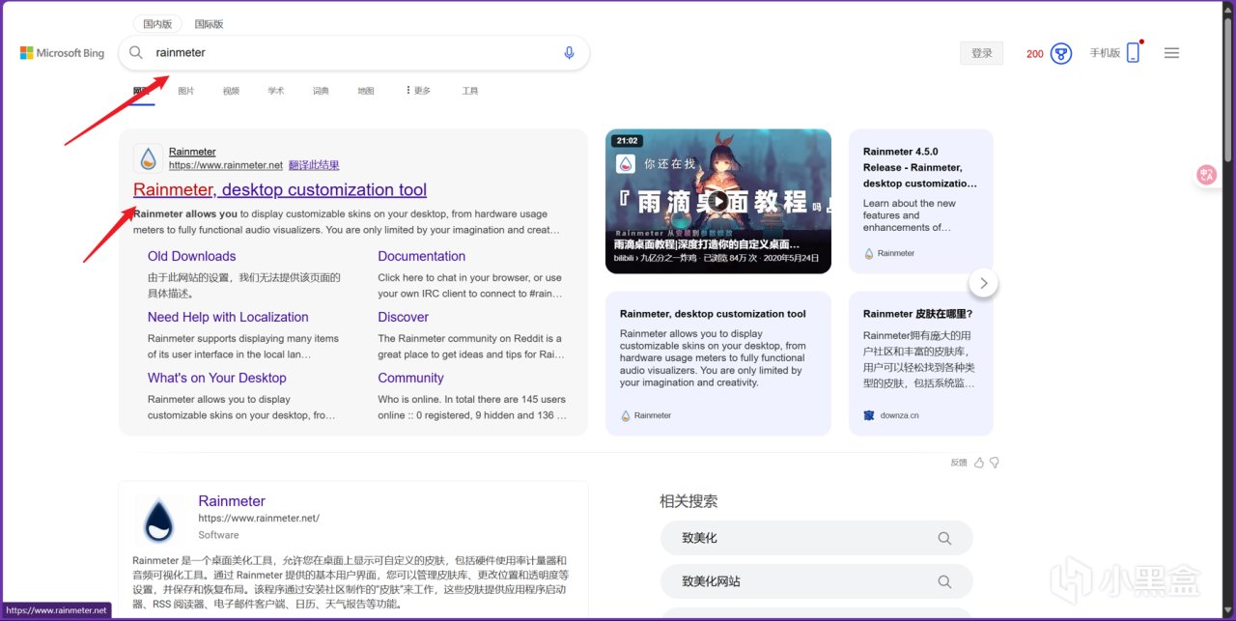Click the thumbs-up feedback icon
The width and height of the screenshot is (1236, 621).
979,463
